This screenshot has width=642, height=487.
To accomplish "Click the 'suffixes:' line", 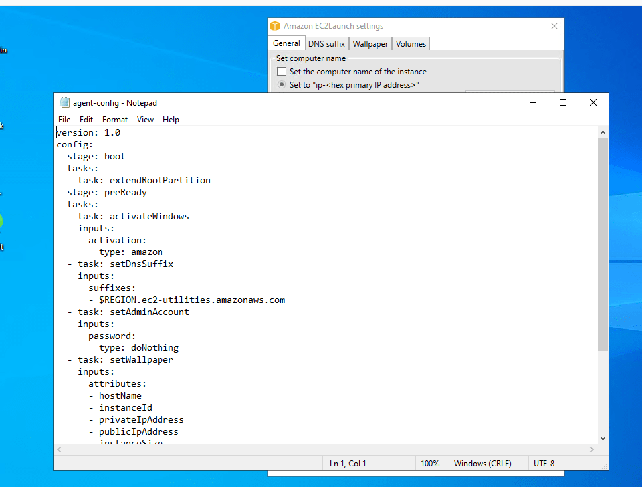I will coord(112,288).
